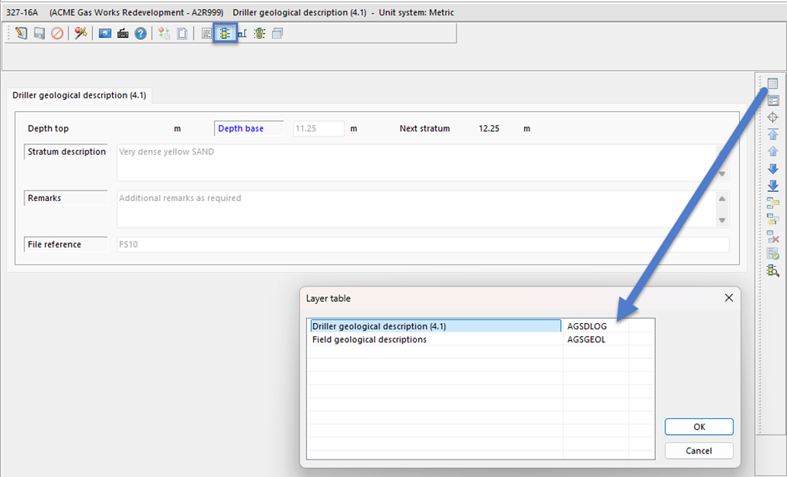This screenshot has height=477, width=787.
Task: Select the Driller geological description (4.1) tab
Action: tap(80, 95)
